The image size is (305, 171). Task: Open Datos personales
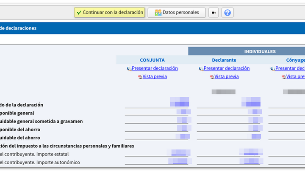[177, 12]
